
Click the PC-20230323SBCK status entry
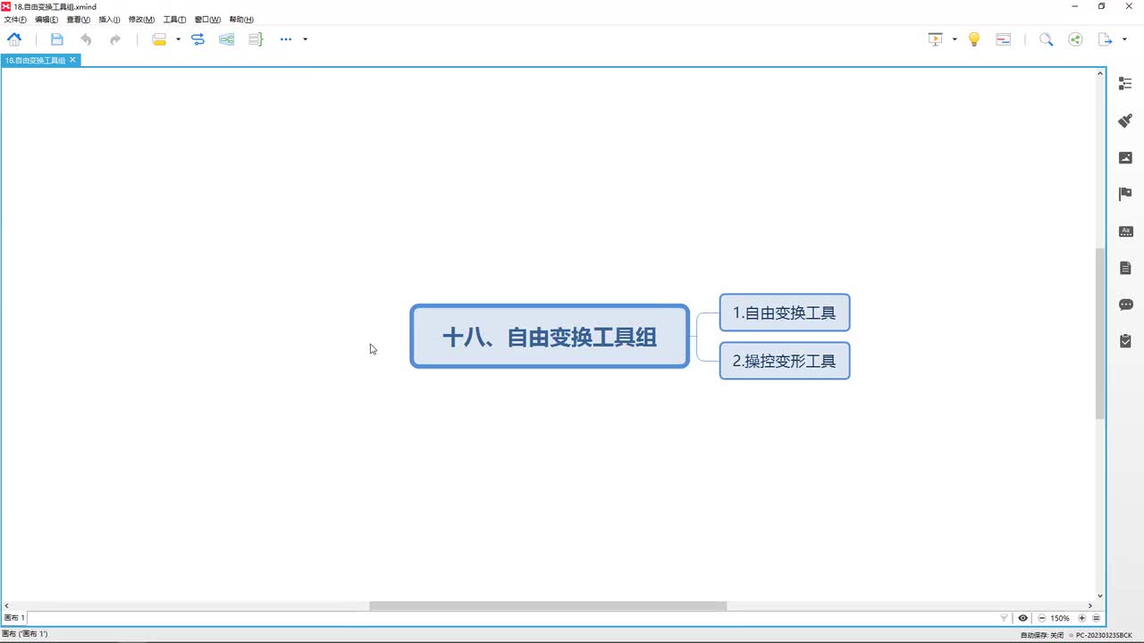tap(1104, 635)
